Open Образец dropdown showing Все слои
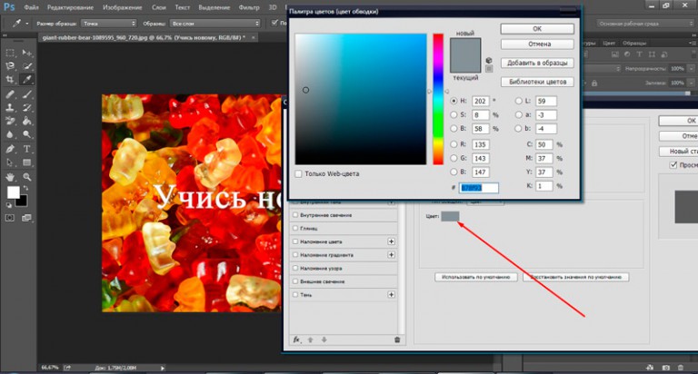Image resolution: width=698 pixels, height=374 pixels. click(215, 23)
